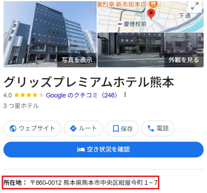Click the phone handset icon
The height and width of the screenshot is (193, 207).
(151, 128)
